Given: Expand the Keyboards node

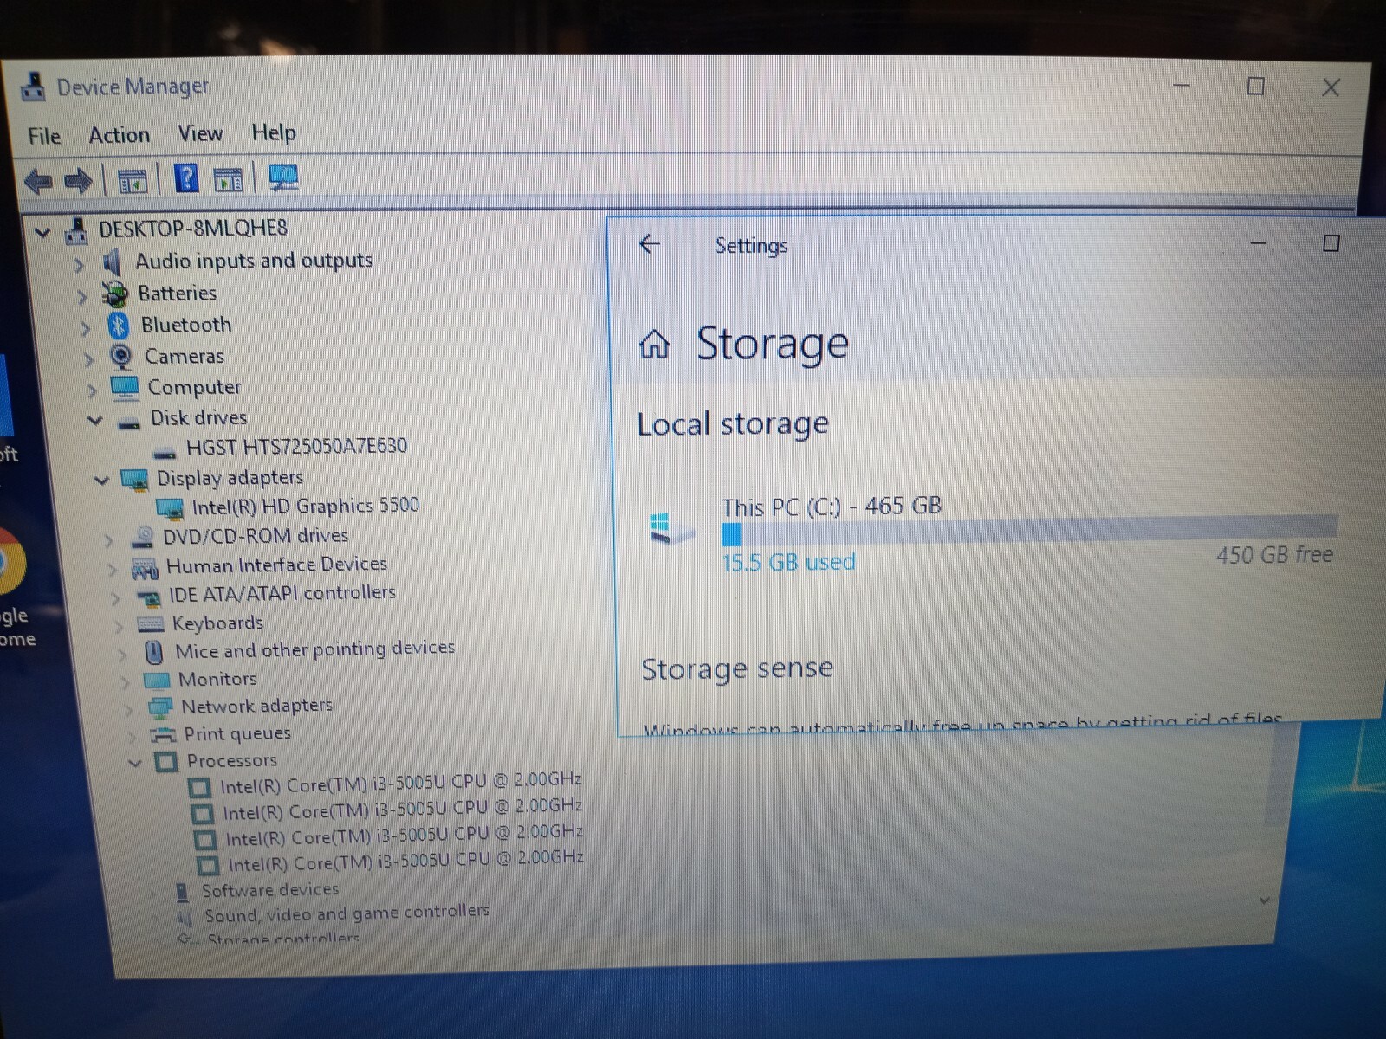Looking at the screenshot, I should coord(118,625).
